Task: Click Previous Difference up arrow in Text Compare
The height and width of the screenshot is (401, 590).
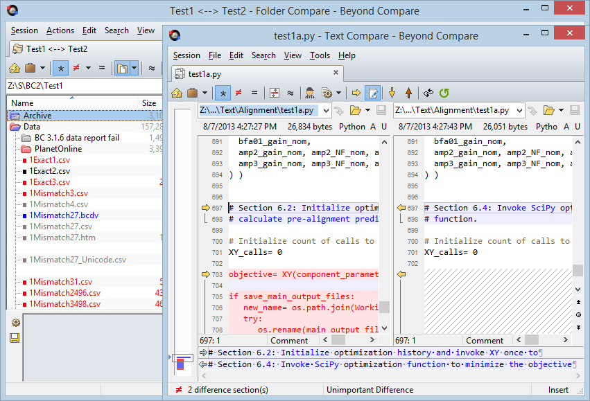Action: coord(408,92)
